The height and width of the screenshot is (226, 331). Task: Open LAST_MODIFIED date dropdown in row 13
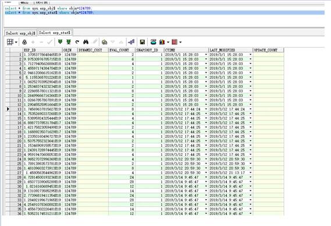point(251,110)
